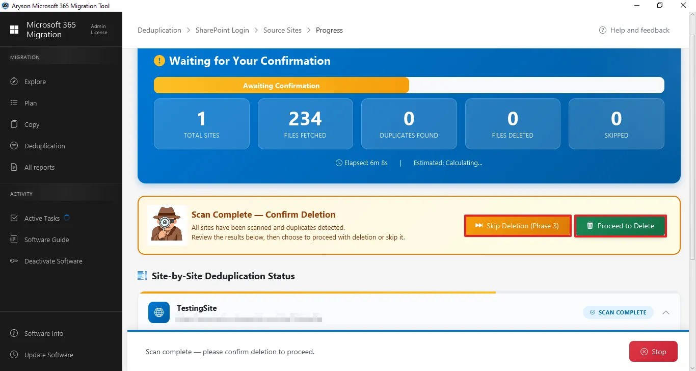The image size is (696, 371).
Task: Click the Software Guide book icon
Action: click(x=14, y=240)
